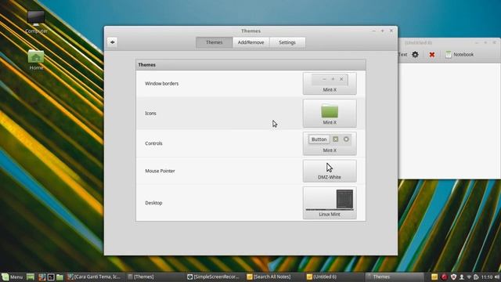Click the Controls row label
The height and width of the screenshot is (282, 501).
click(153, 143)
